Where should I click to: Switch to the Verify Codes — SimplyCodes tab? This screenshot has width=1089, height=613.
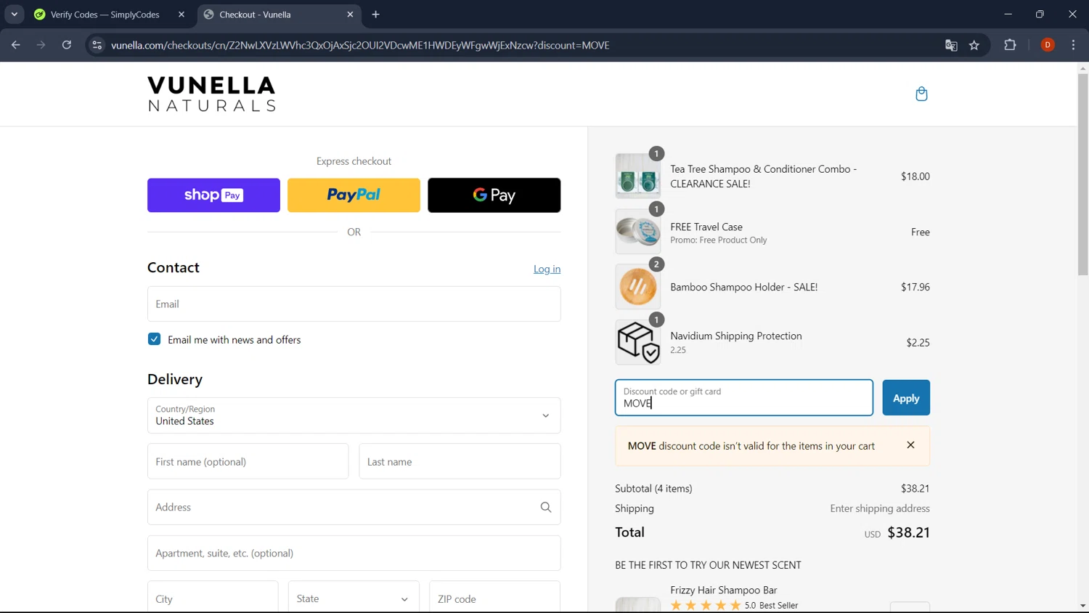105,15
